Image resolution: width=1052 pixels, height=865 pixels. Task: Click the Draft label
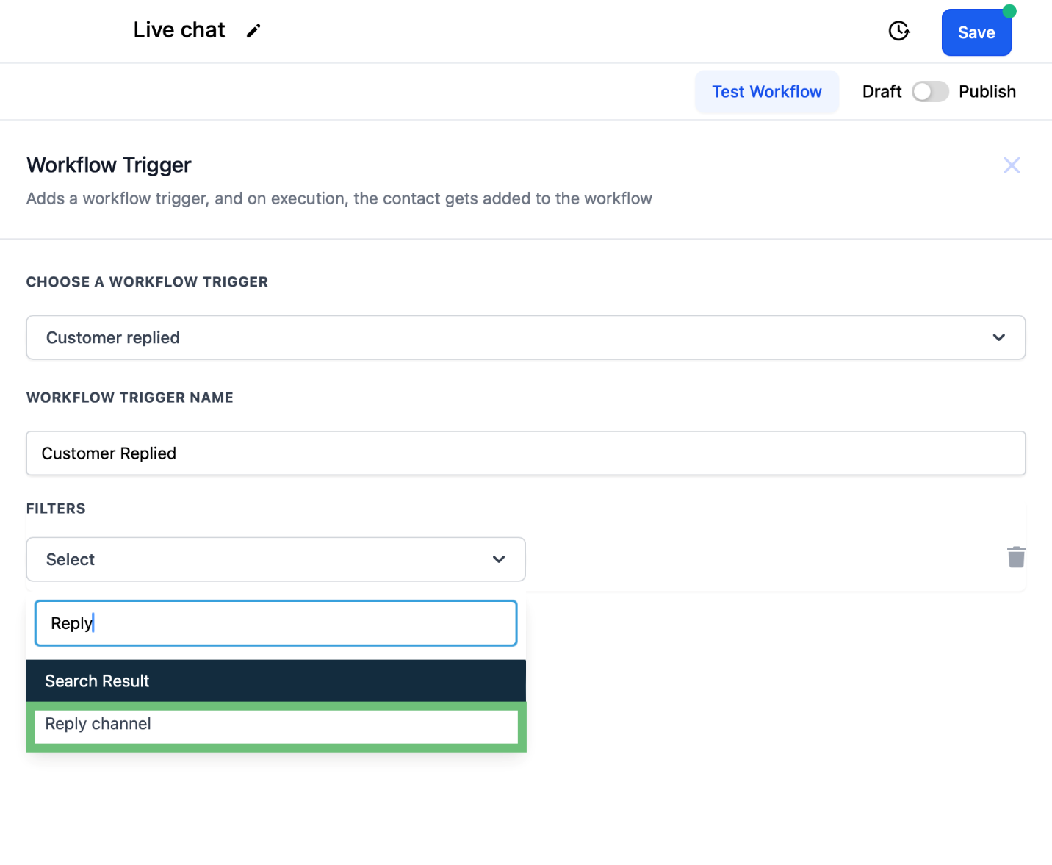(x=882, y=92)
